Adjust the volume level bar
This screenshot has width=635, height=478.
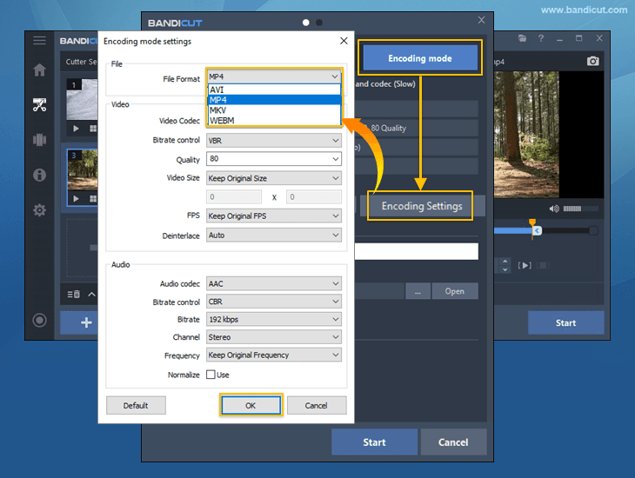coord(580,209)
